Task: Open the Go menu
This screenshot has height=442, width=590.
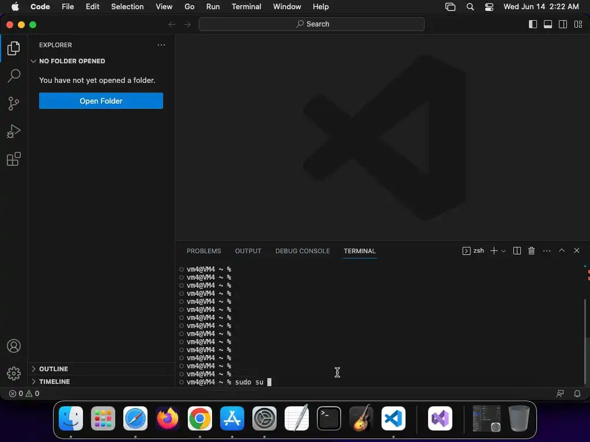Action: (189, 7)
